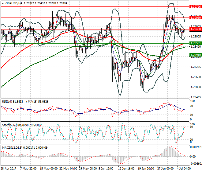Click the 1.29005 price scale value
The height and width of the screenshot is (172, 202).
click(x=196, y=37)
